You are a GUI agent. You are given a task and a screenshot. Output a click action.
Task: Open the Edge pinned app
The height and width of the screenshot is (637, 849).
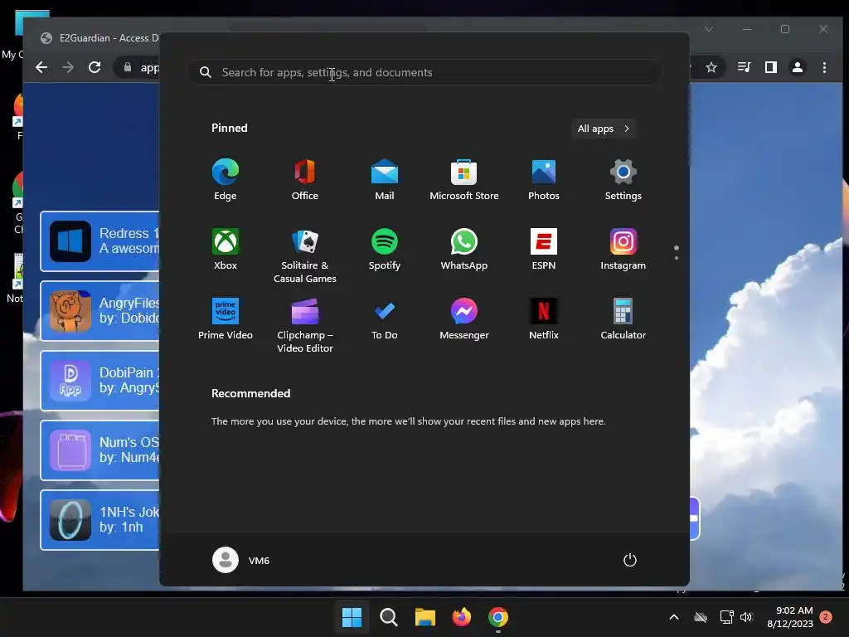[x=226, y=180]
